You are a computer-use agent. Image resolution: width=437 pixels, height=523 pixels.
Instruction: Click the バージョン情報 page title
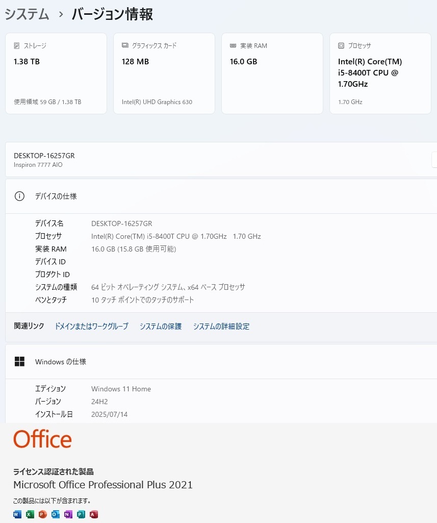coord(112,14)
